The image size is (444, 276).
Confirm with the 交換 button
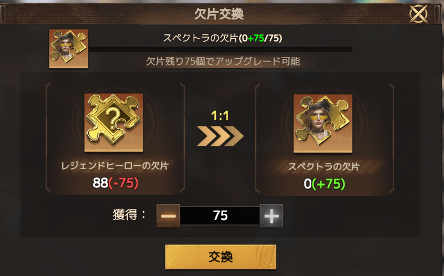tap(220, 257)
